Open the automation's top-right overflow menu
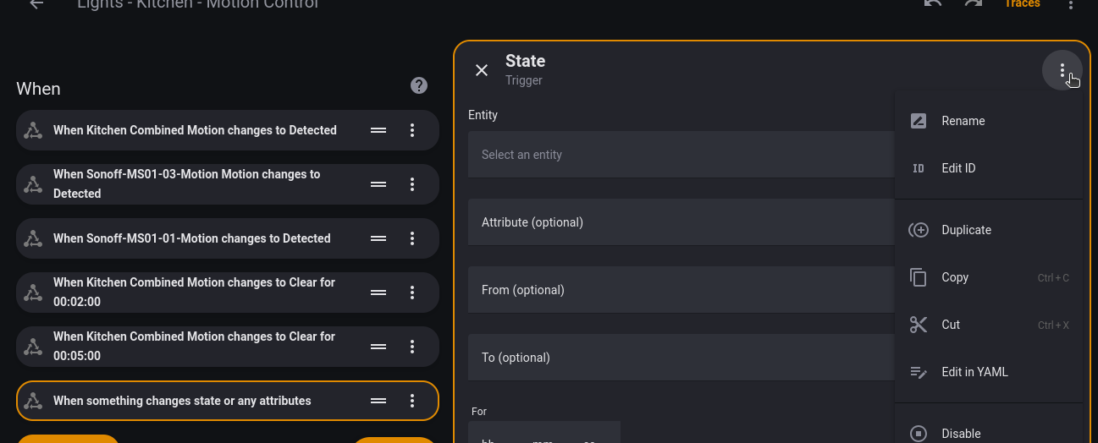This screenshot has width=1098, height=443. tap(1070, 4)
